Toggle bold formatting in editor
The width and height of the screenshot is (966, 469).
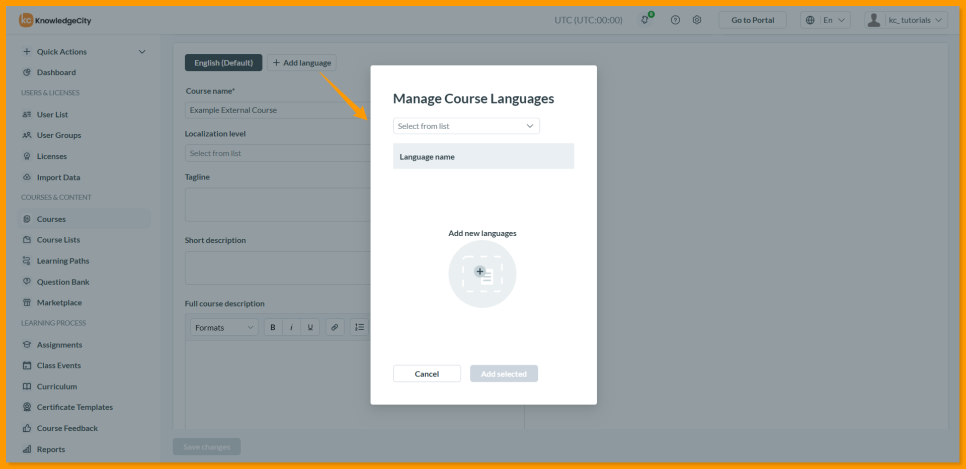point(273,327)
